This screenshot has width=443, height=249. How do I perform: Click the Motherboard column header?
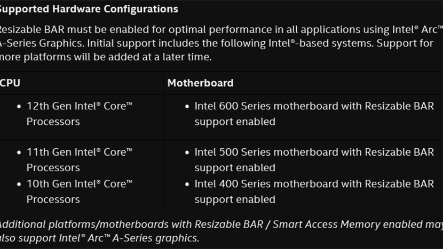pos(200,83)
